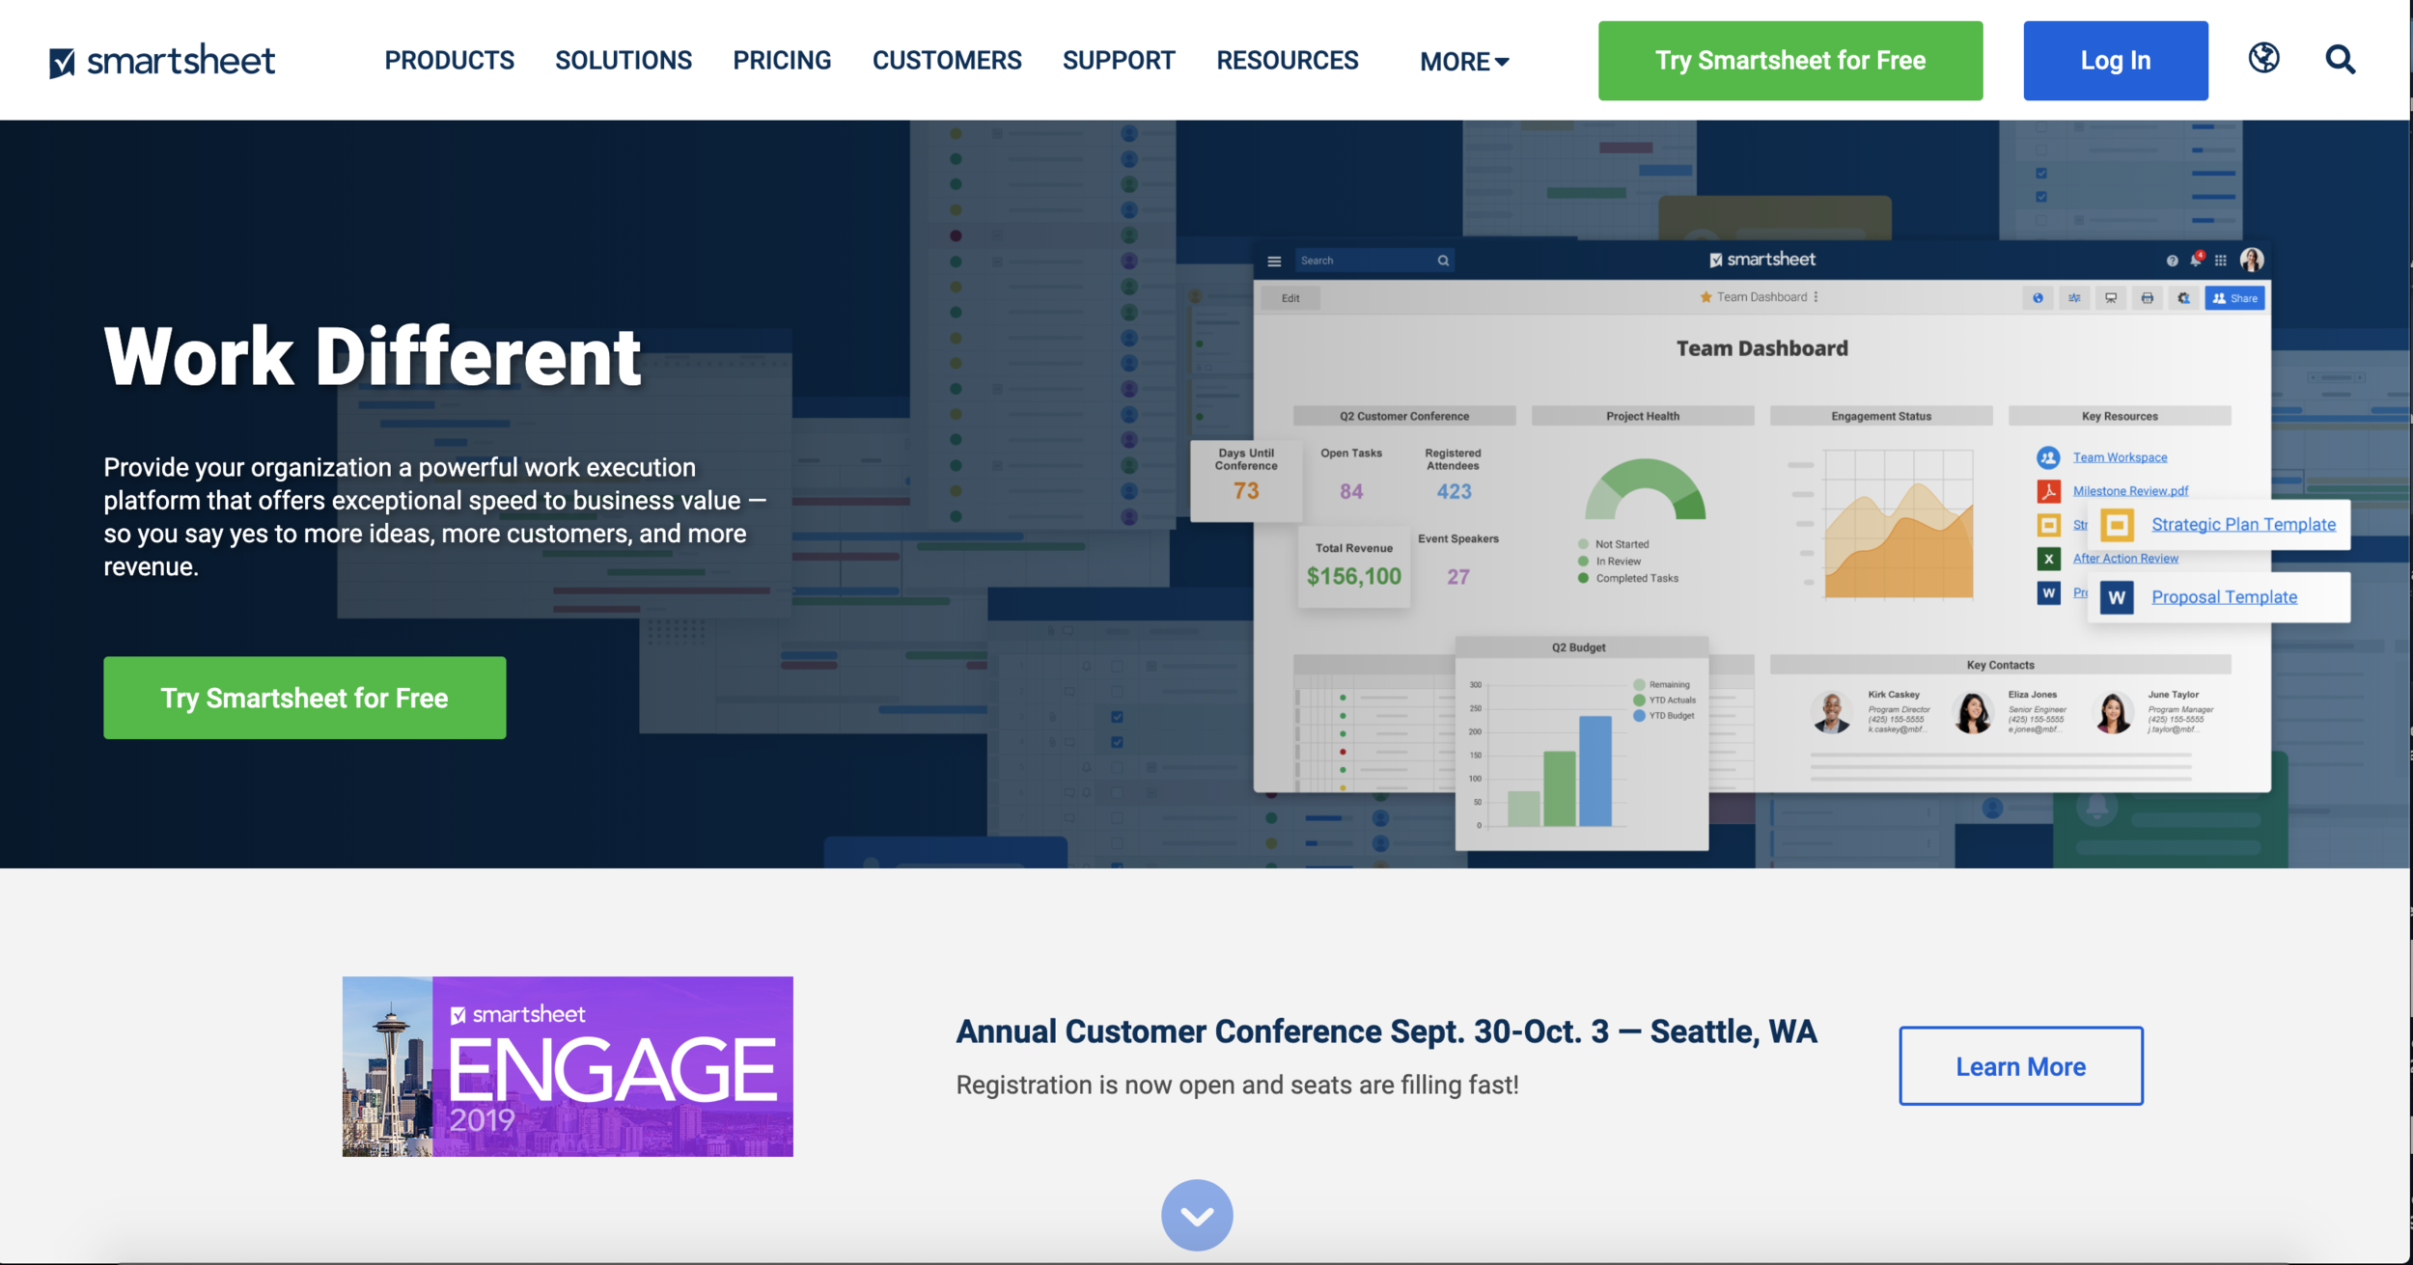Open the RESOURCES menu item
The height and width of the screenshot is (1265, 2413).
1288,60
